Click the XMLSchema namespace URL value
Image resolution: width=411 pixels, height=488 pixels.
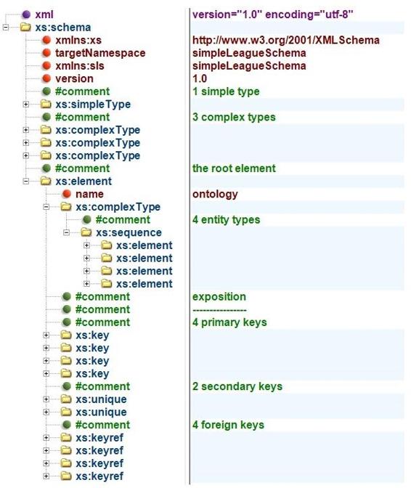[286, 40]
